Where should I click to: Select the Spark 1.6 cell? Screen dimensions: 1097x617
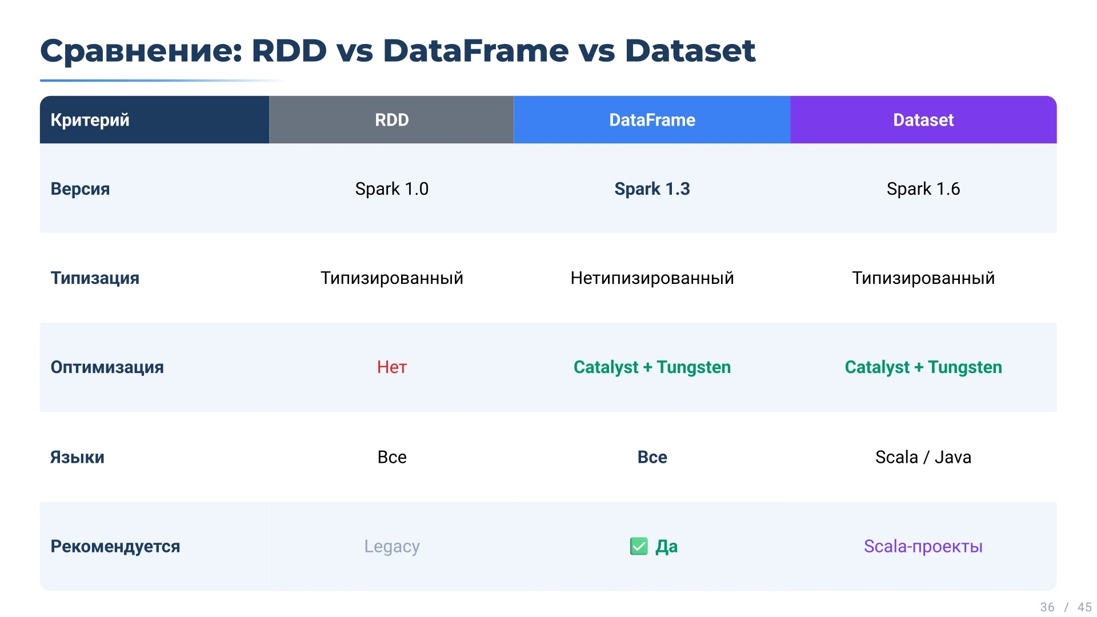coord(923,189)
